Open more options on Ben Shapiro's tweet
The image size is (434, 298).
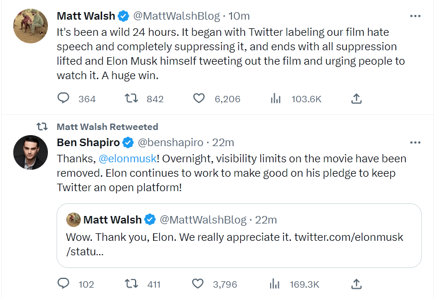coord(415,143)
